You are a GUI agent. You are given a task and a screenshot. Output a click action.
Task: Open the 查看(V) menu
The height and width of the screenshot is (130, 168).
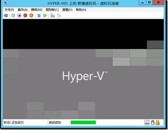point(67,10)
